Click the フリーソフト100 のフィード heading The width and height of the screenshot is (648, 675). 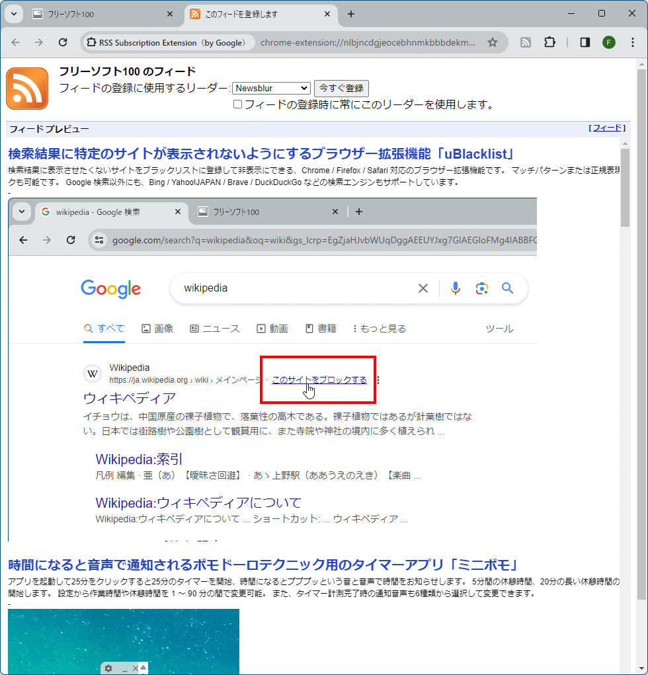(128, 71)
